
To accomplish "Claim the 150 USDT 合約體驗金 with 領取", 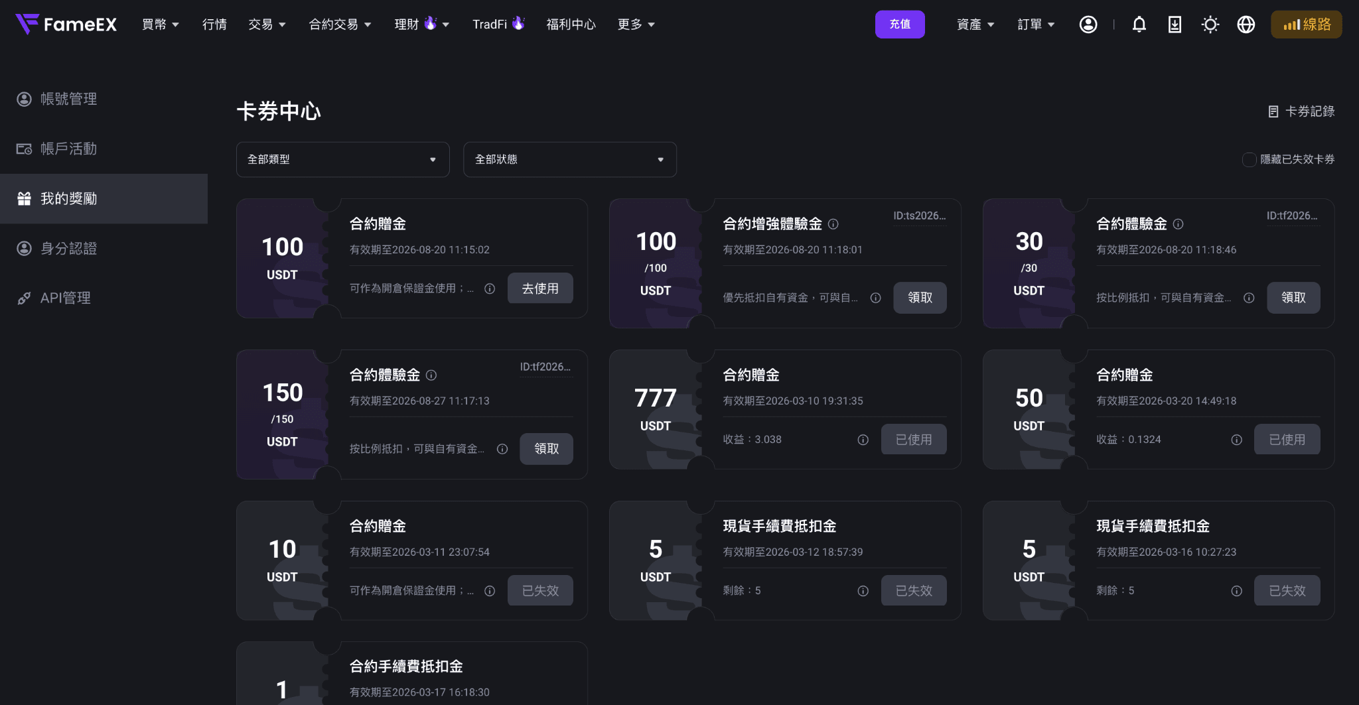I will click(546, 449).
